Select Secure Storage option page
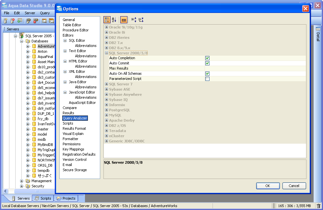Image resolution: width=323 pixels, height=210 pixels. (x=75, y=170)
